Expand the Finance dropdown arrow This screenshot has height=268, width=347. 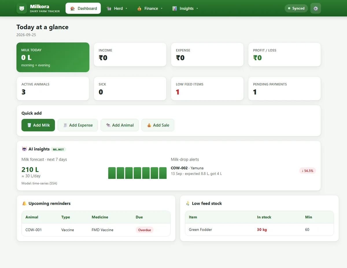pyautogui.click(x=162, y=8)
